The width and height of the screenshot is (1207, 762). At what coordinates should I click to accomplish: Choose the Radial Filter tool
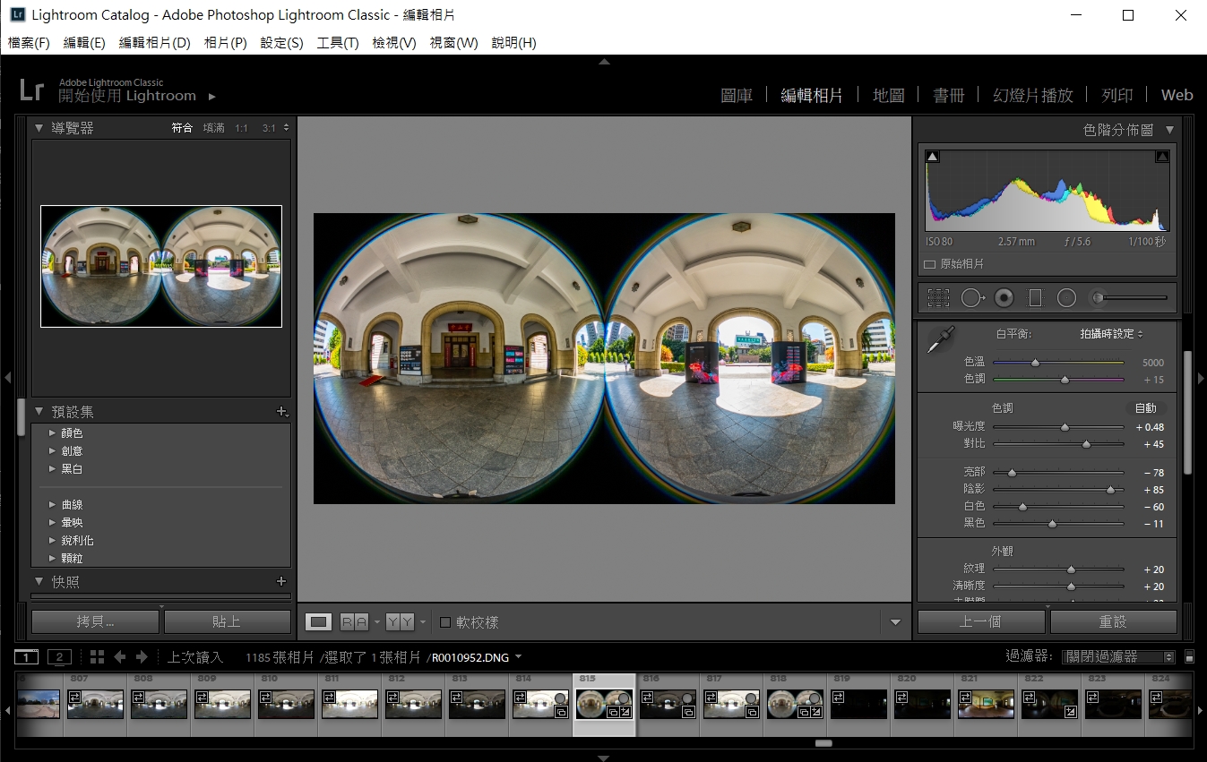(x=1066, y=298)
